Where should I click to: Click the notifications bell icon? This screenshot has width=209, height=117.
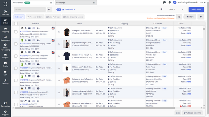point(169,2)
